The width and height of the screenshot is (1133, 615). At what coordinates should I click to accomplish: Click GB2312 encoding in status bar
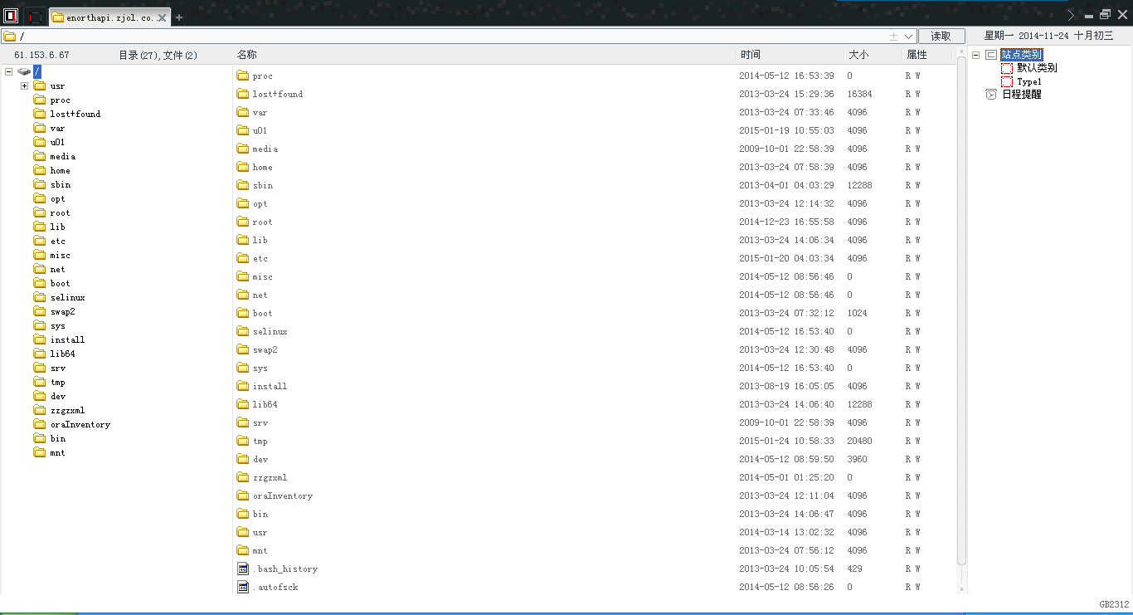[x=1114, y=604]
